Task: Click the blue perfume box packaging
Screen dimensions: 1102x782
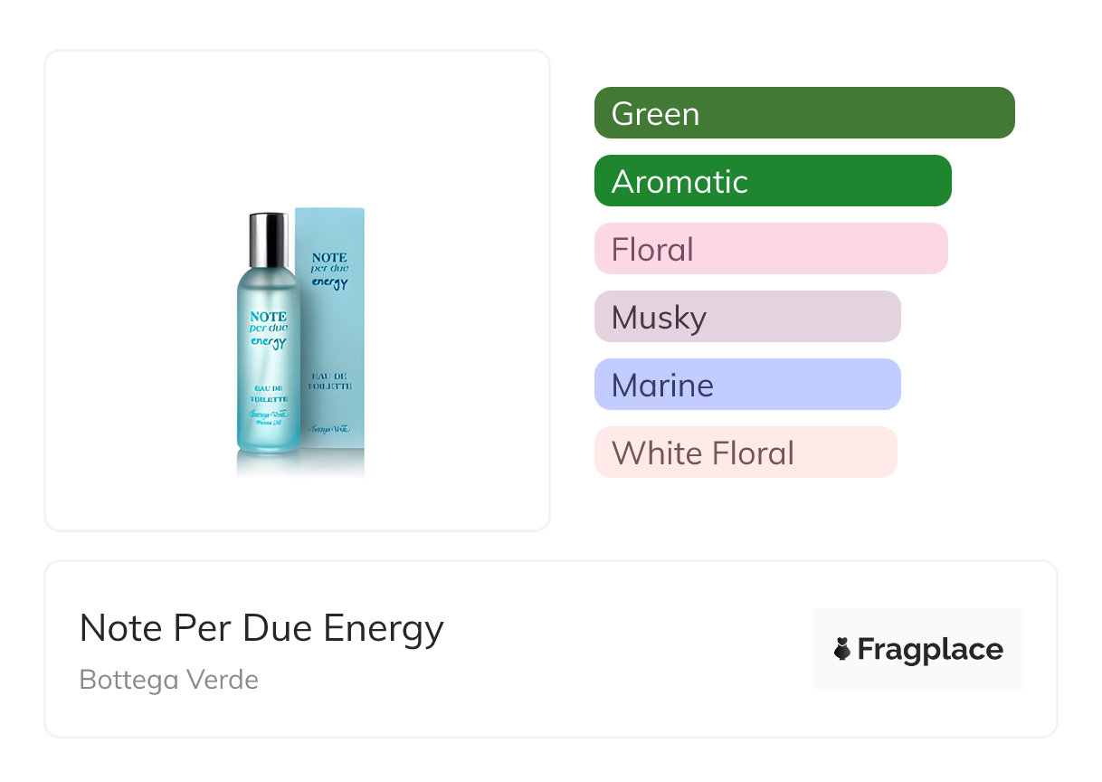Action: [339, 344]
